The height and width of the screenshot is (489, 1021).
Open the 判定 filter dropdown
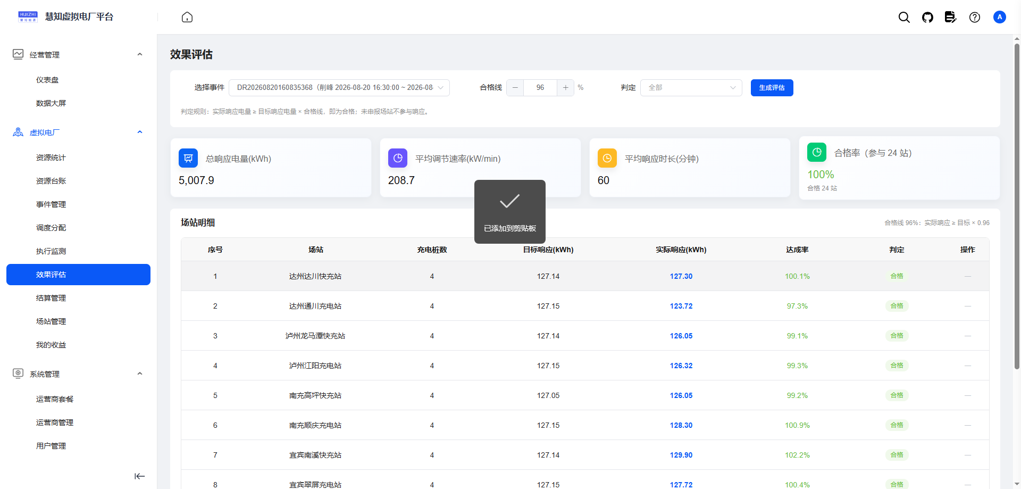pos(691,88)
